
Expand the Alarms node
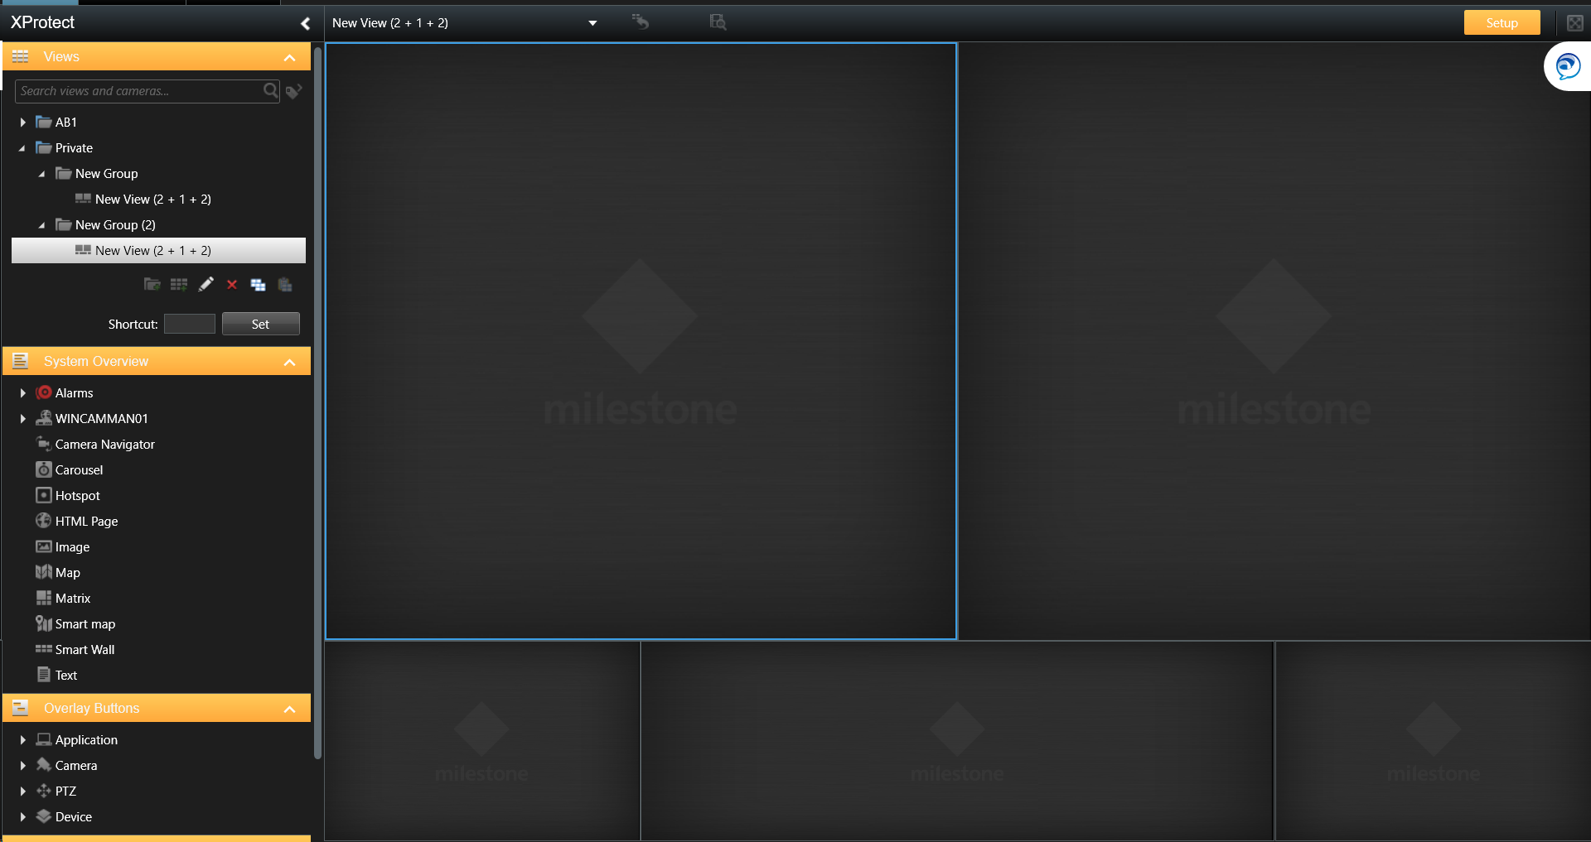[22, 392]
